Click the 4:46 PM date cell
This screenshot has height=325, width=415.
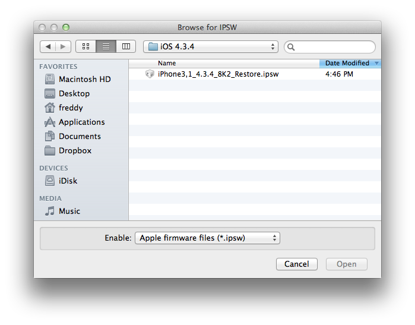pyautogui.click(x=339, y=74)
